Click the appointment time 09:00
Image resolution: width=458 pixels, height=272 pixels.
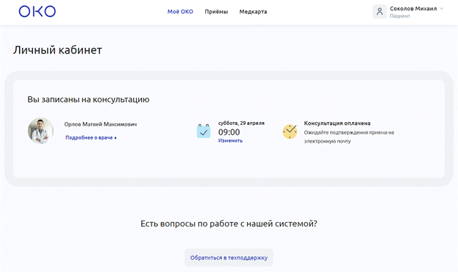pyautogui.click(x=229, y=132)
